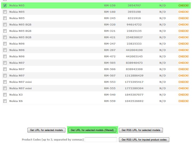Image resolution: width=194 pixels, height=149 pixels.
Task: Tick the Nokia N97 RM-505 checkbox
Action: tap(5, 63)
